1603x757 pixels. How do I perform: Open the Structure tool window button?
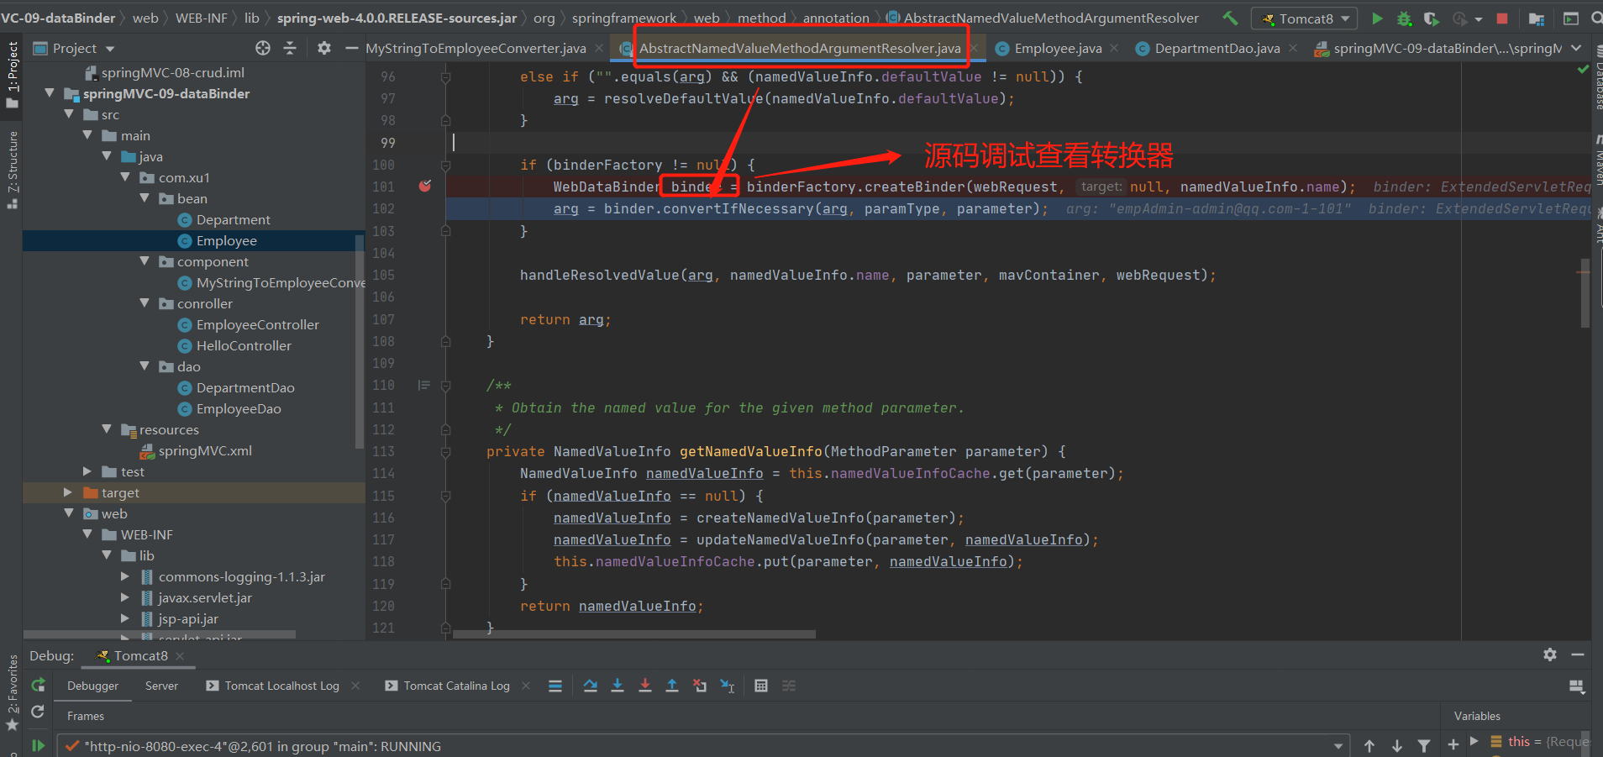(x=12, y=170)
